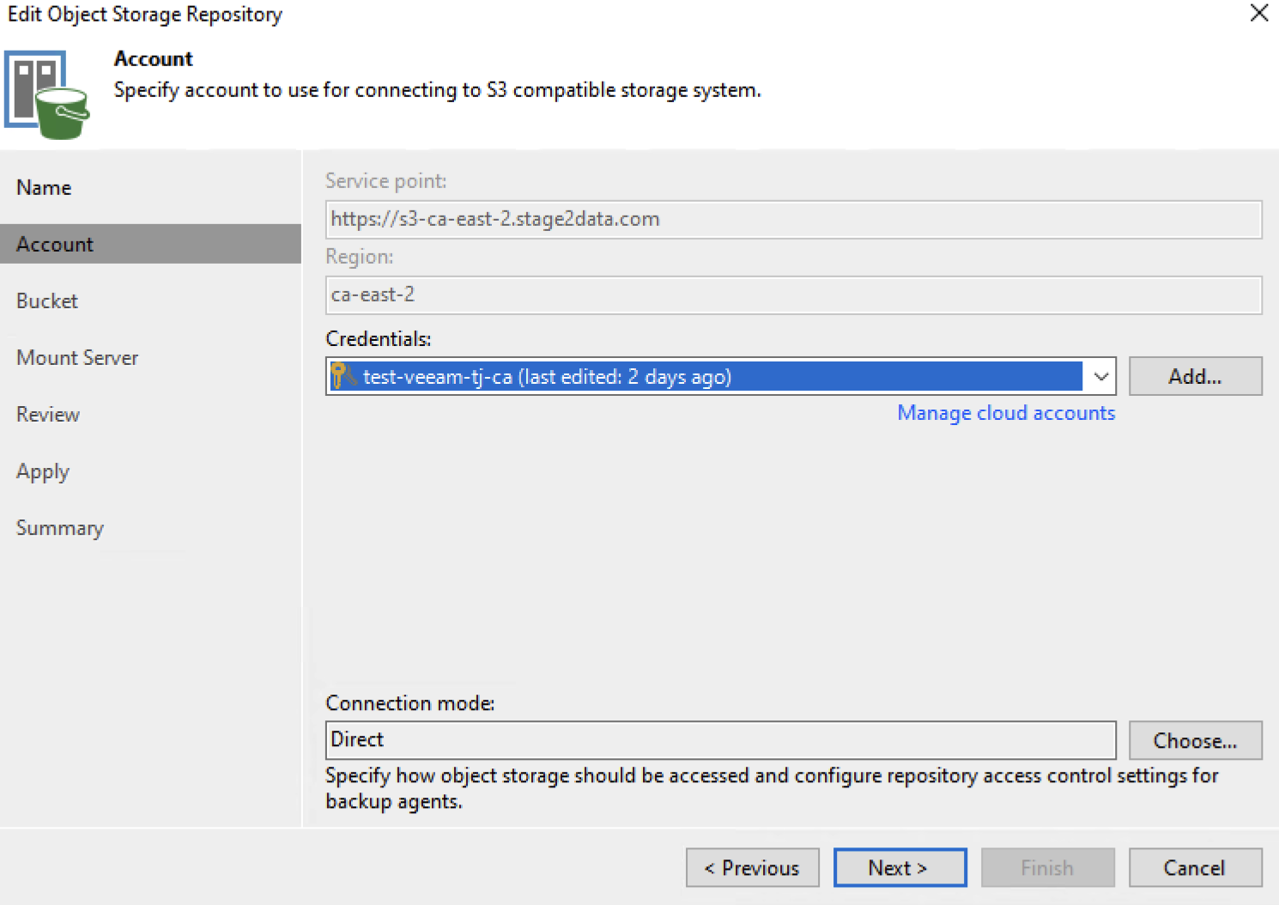Expand the Credentials dropdown arrow
Screen dimensions: 1279x905
[x=1100, y=376]
